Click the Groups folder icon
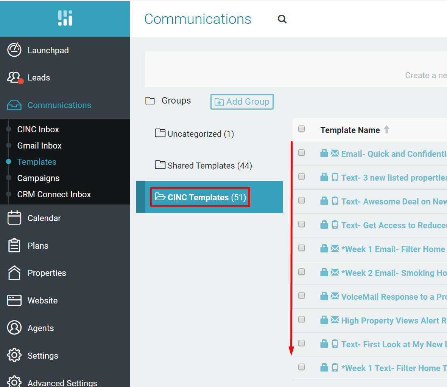This screenshot has height=387, width=447. pos(150,101)
